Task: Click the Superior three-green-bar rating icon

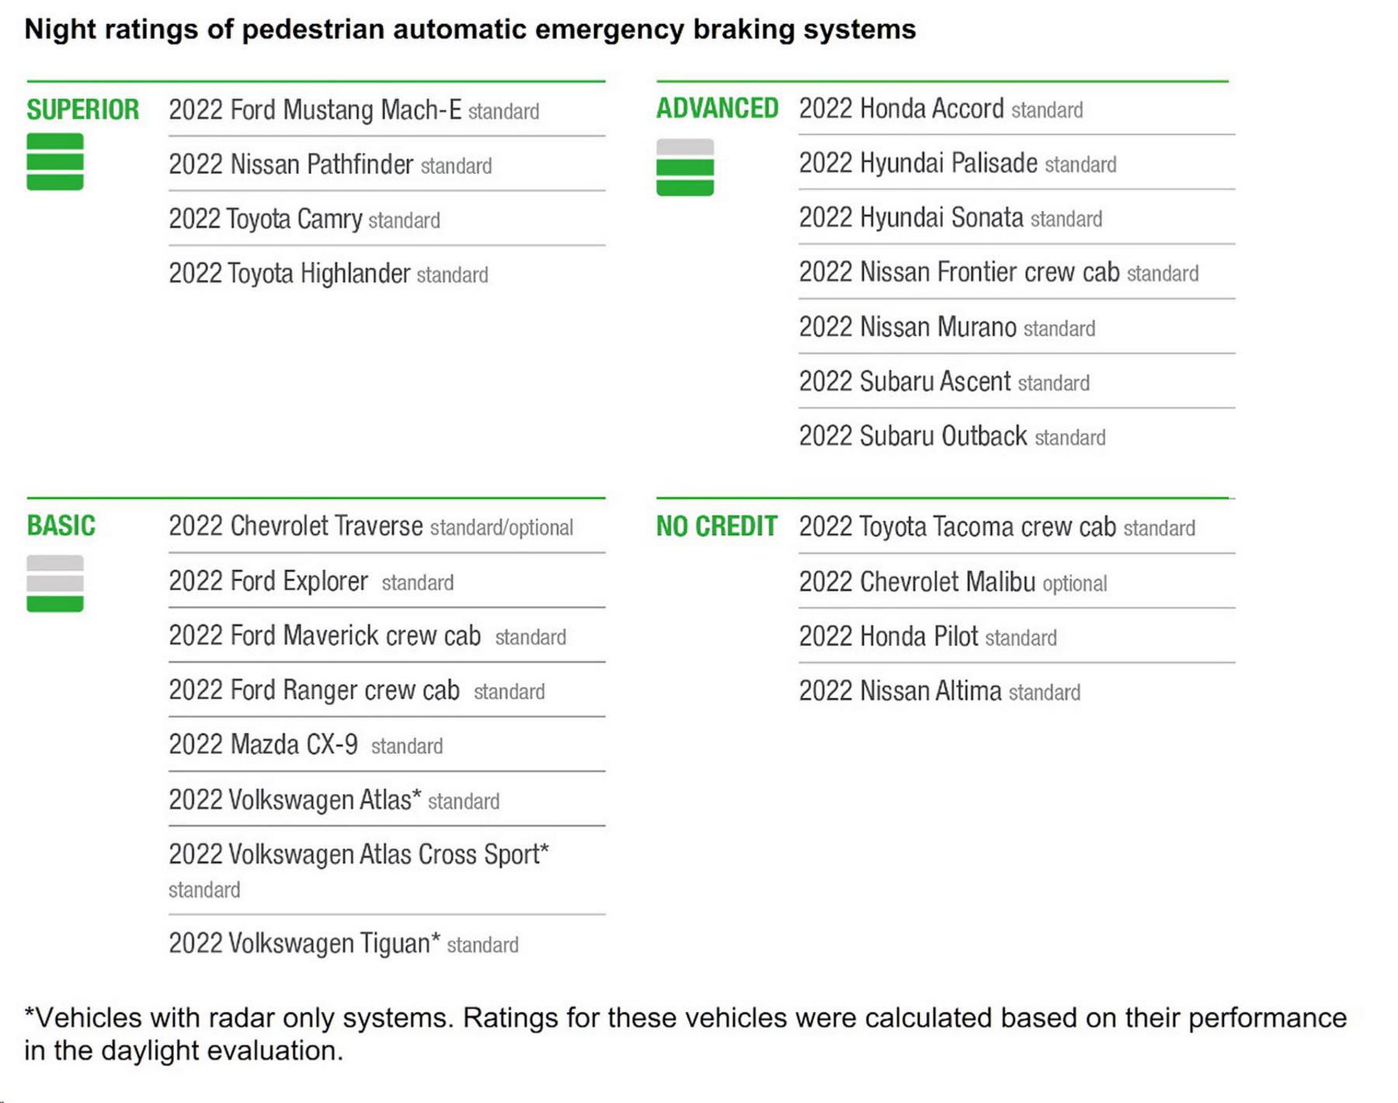Action: (x=55, y=162)
